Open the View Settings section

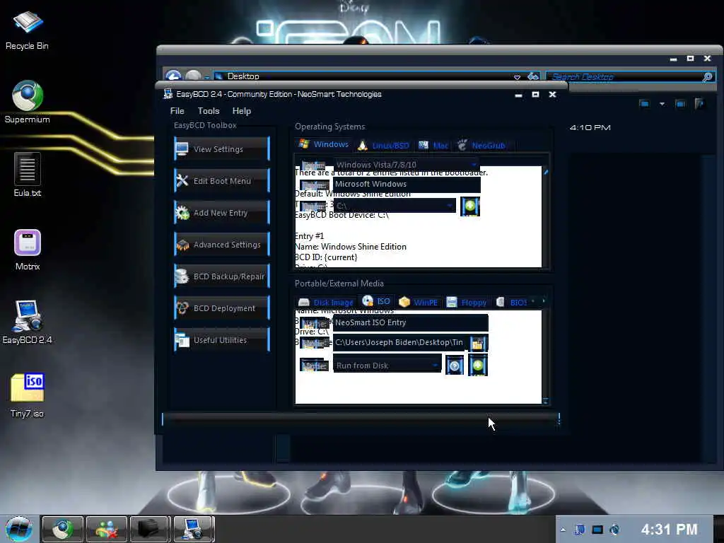tap(221, 148)
